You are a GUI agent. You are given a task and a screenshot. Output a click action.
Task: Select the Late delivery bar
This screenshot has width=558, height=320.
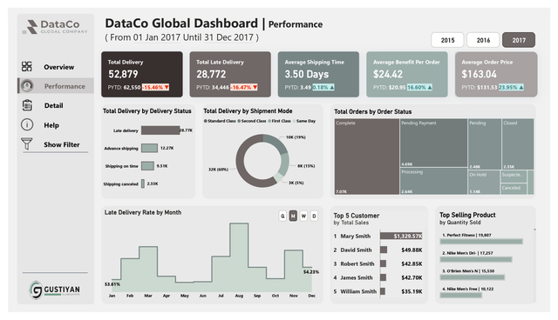160,130
